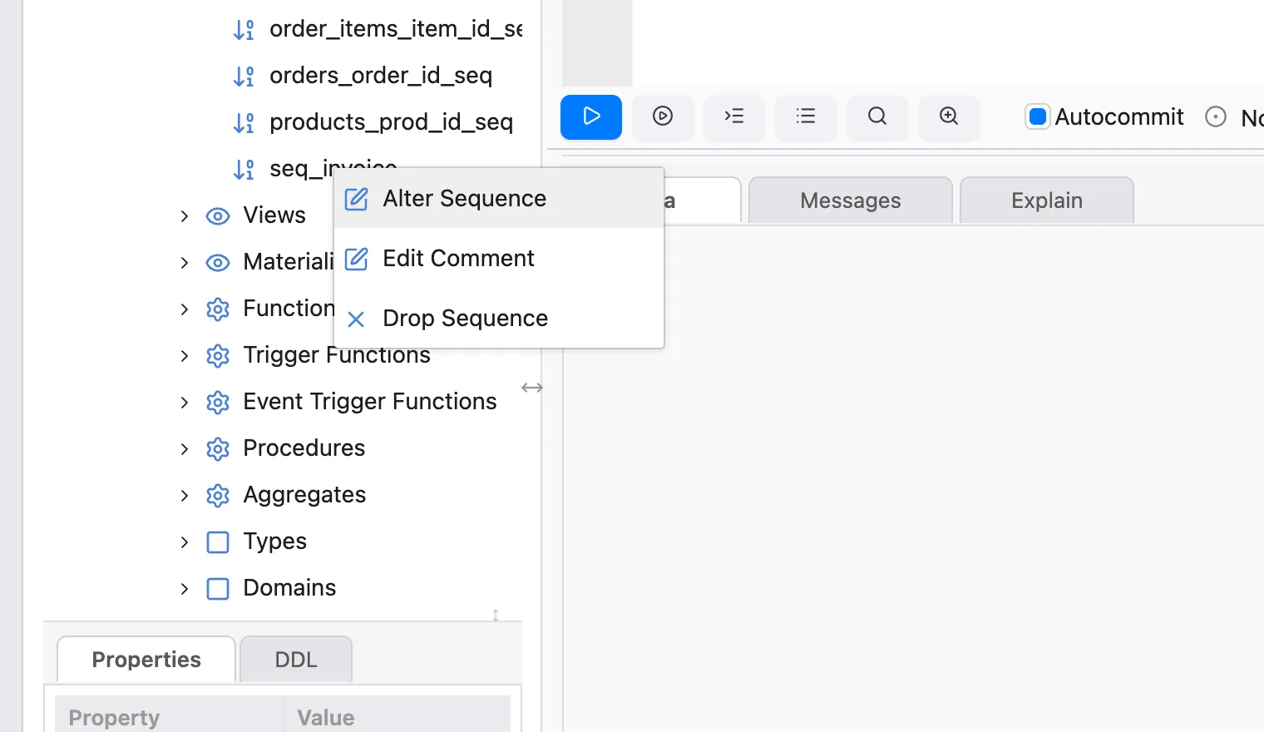Expand the Domains tree node

point(185,589)
